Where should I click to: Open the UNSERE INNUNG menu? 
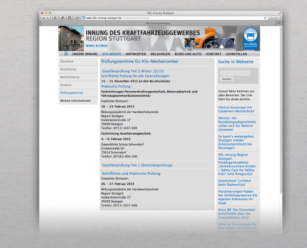[85, 54]
